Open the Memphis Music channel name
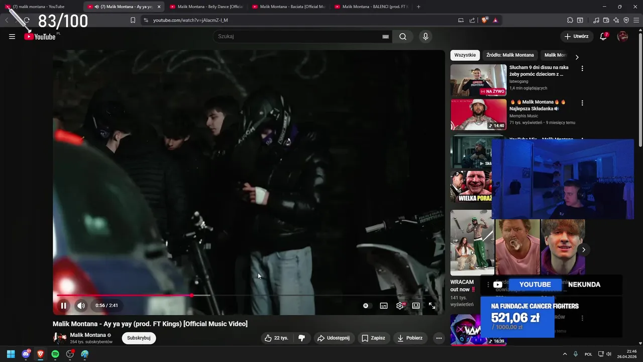The height and width of the screenshot is (362, 643). (x=523, y=116)
